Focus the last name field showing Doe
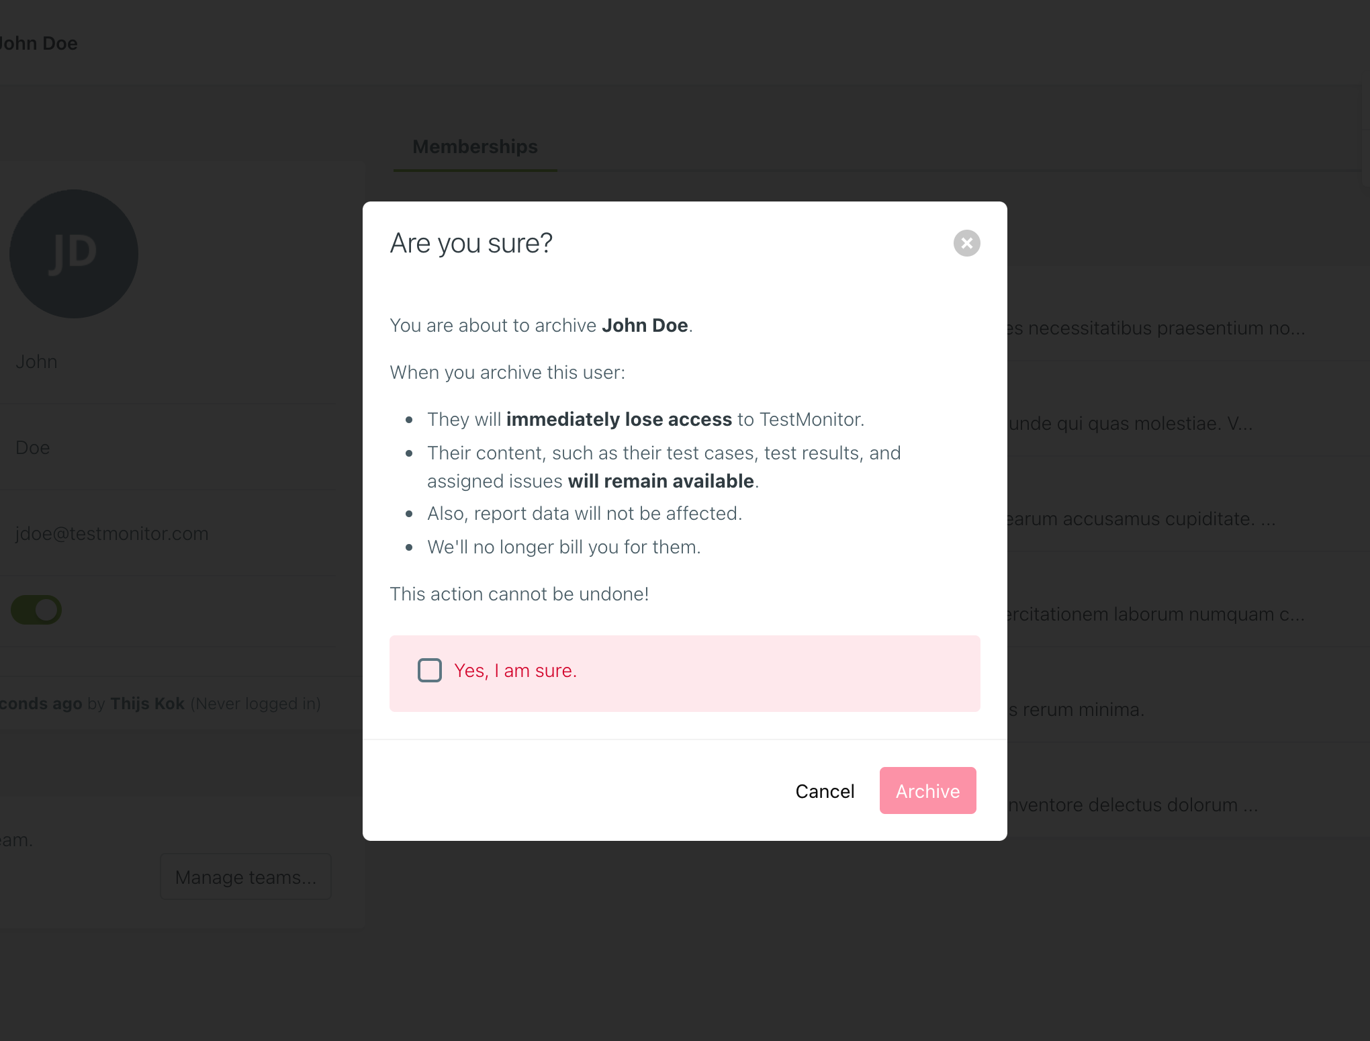The width and height of the screenshot is (1370, 1041). (168, 448)
